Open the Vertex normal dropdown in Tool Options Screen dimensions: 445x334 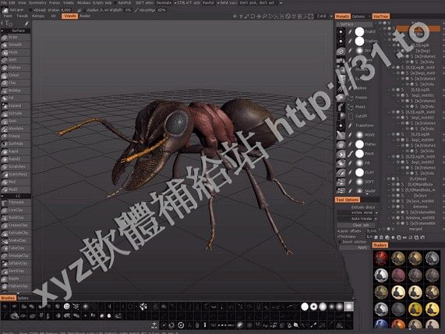[x=357, y=212]
